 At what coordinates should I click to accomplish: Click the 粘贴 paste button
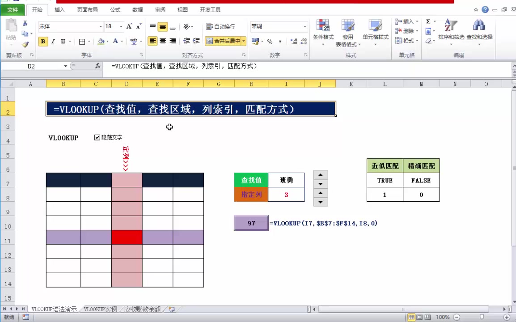tap(10, 30)
